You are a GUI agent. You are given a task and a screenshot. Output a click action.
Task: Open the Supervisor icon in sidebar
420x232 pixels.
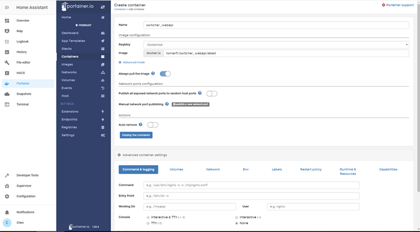point(7,186)
